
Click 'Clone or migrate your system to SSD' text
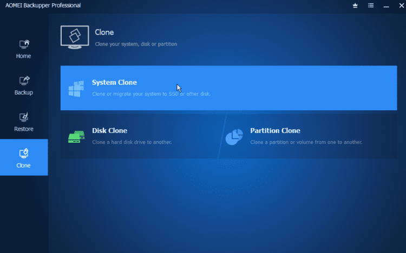[152, 94]
